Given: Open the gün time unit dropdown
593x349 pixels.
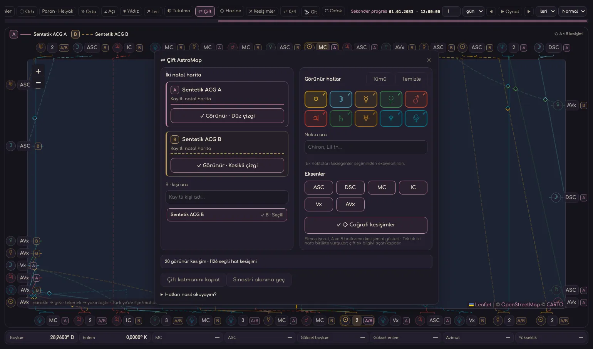Looking at the screenshot, I should (x=473, y=11).
